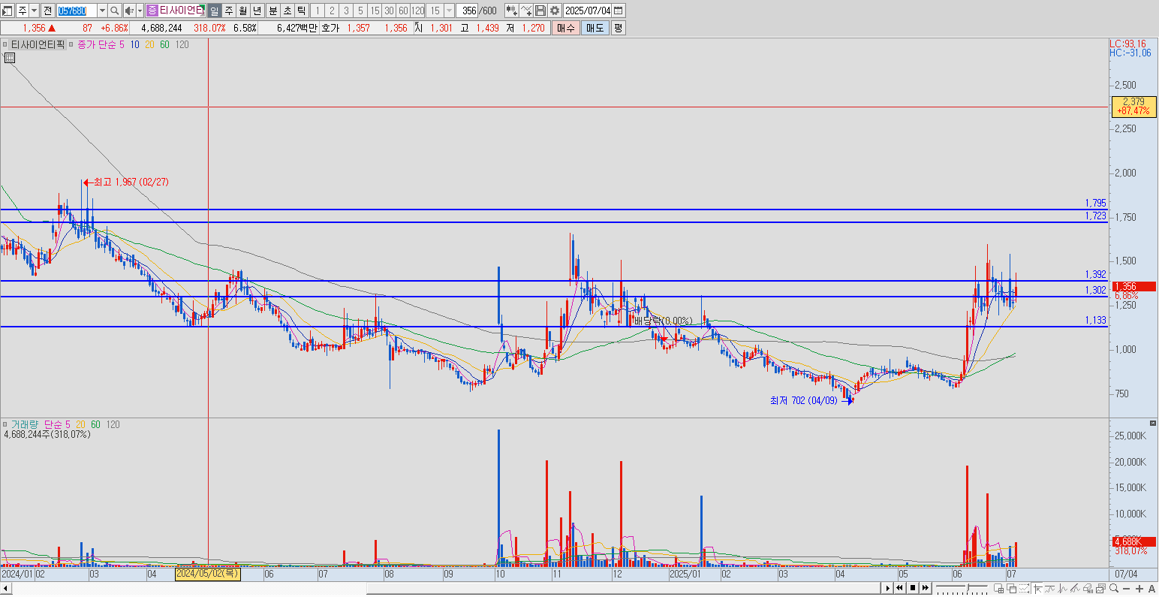
Task: Click the 거래량 volume legend label
Action: pos(24,424)
